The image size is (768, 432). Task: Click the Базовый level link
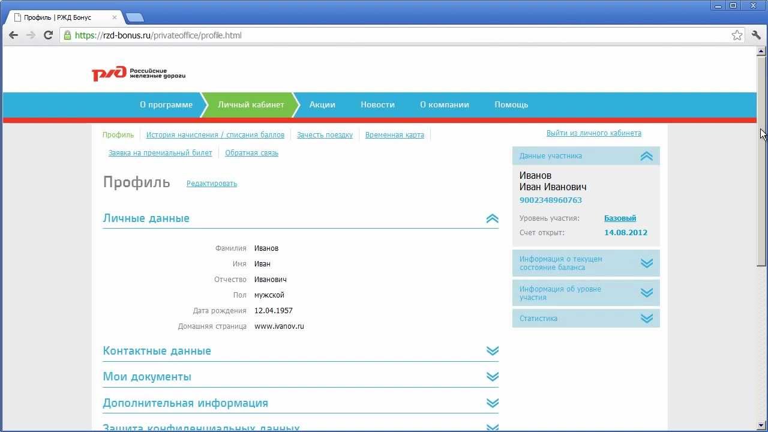pyautogui.click(x=620, y=218)
